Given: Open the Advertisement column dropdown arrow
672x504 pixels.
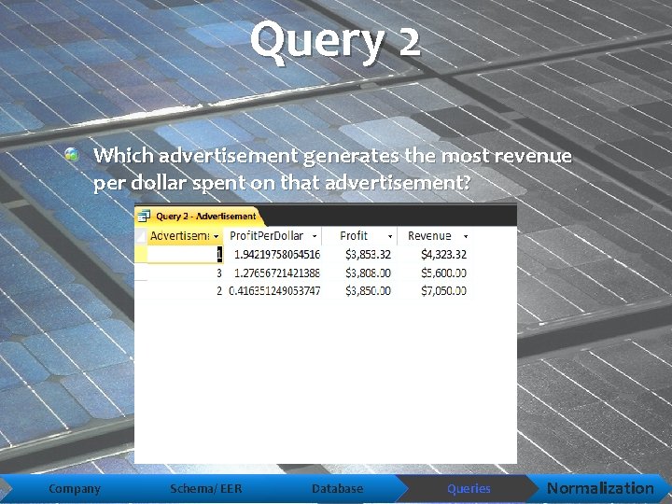Looking at the screenshot, I should point(216,236).
